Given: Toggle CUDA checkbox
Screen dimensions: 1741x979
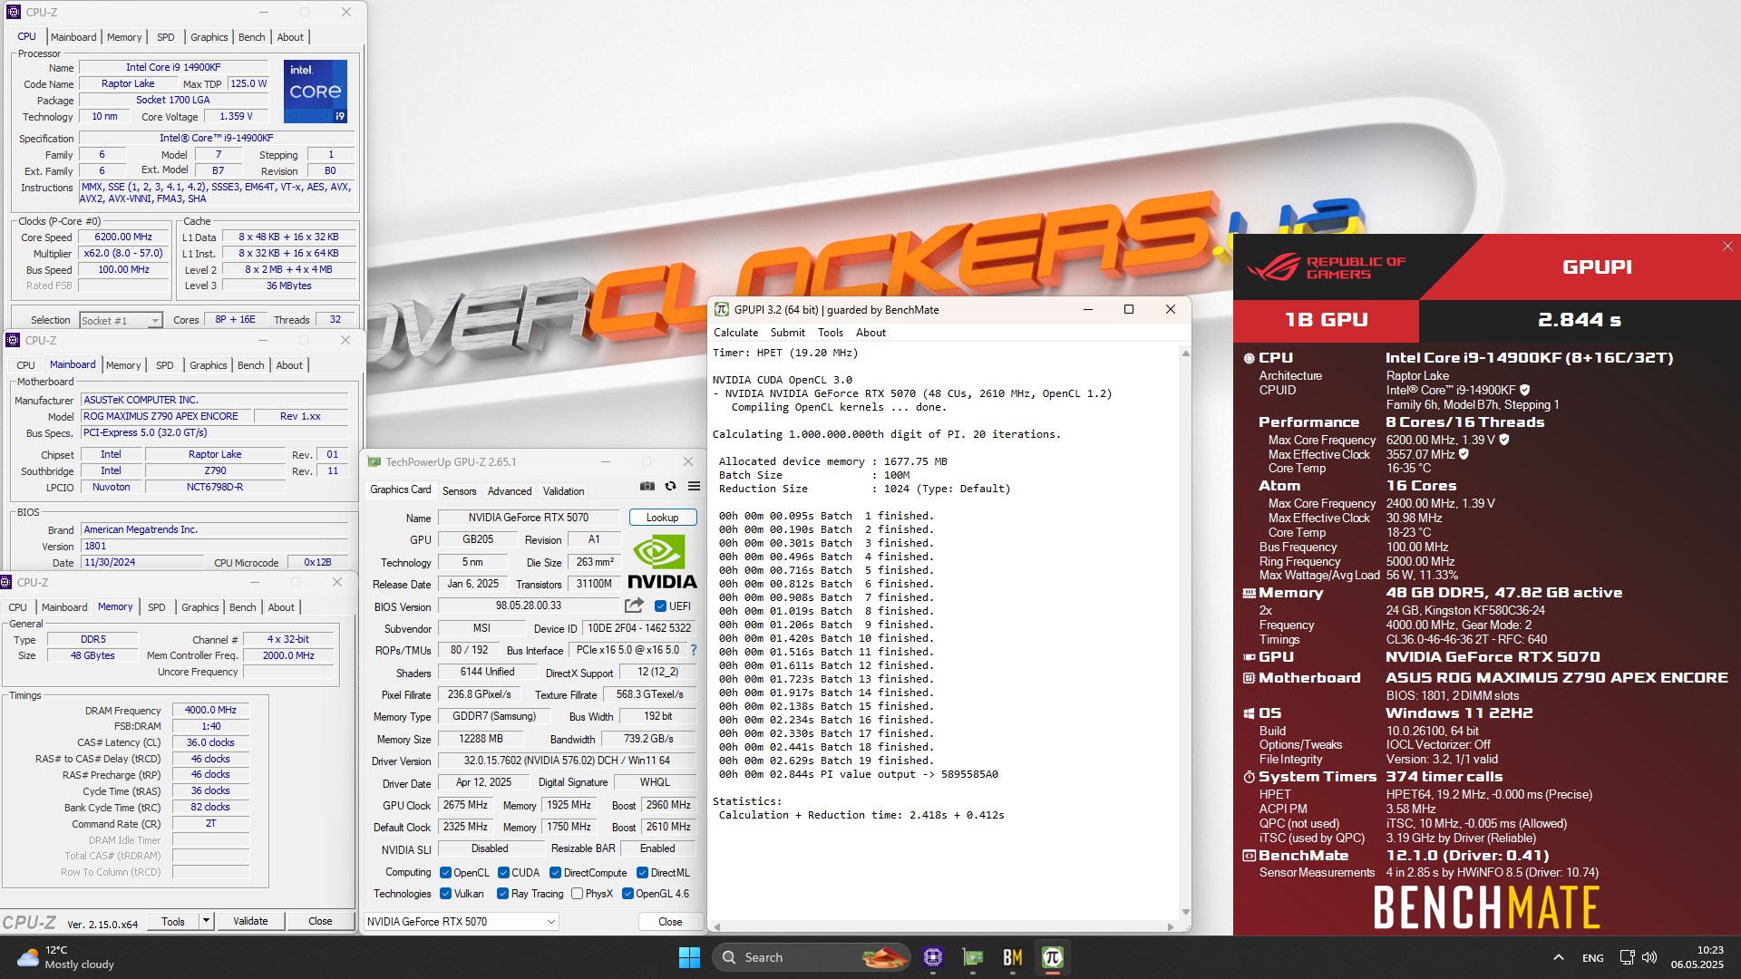Looking at the screenshot, I should [503, 873].
